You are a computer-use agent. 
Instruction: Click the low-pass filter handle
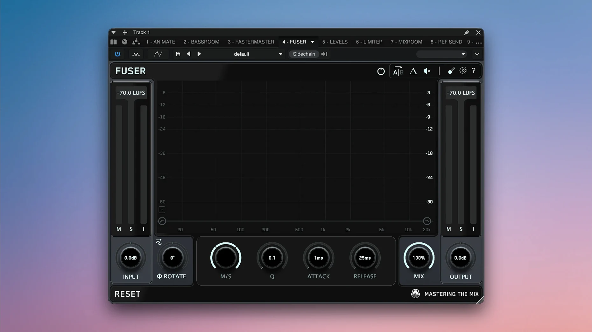(x=427, y=221)
